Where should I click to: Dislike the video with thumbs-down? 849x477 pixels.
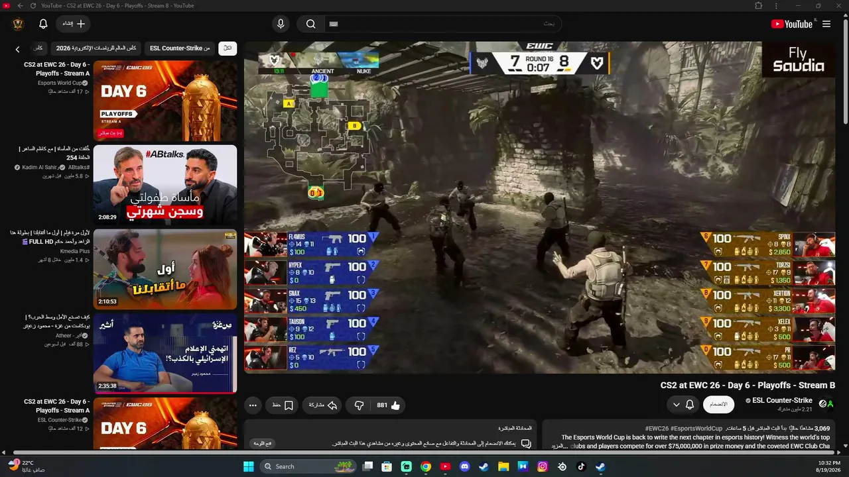(359, 405)
